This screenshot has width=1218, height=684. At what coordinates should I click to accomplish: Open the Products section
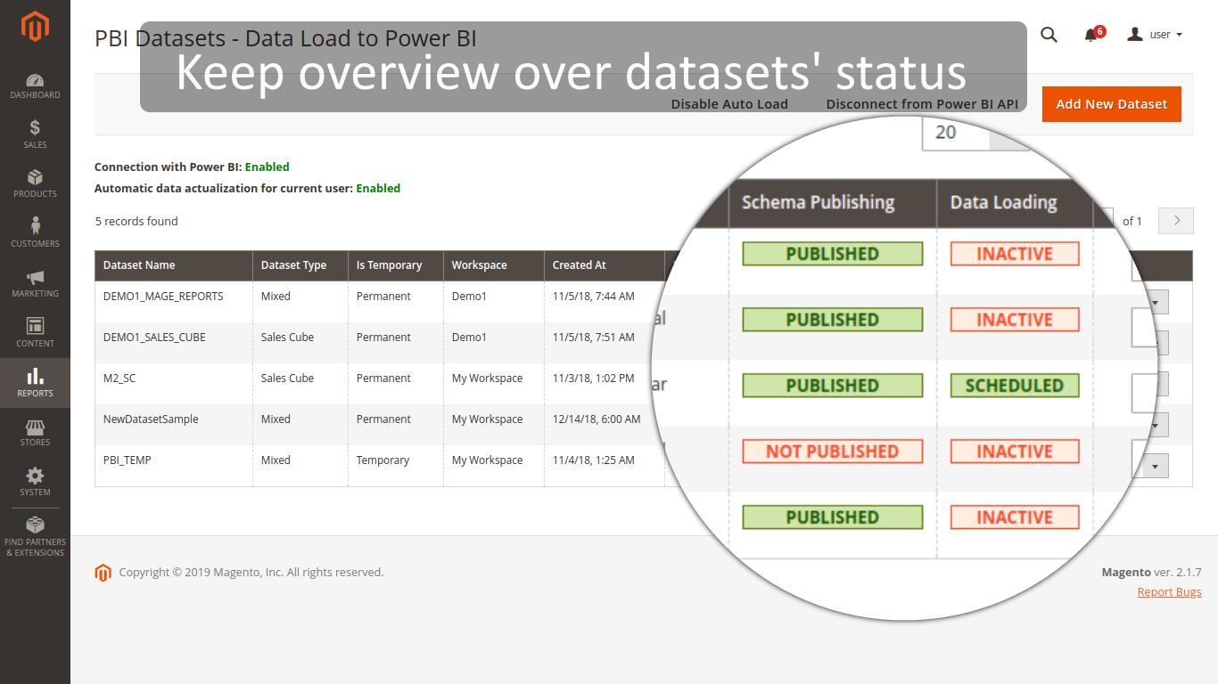pos(35,183)
